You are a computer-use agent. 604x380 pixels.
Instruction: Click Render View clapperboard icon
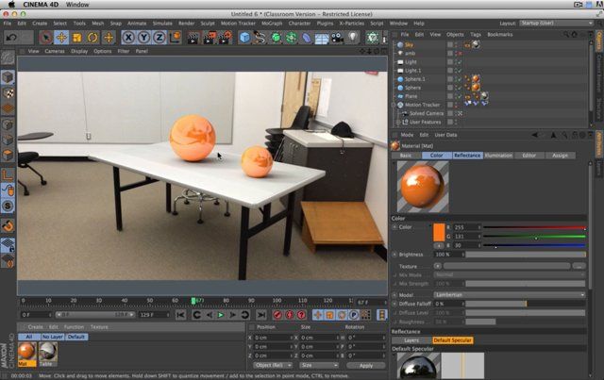(x=193, y=38)
